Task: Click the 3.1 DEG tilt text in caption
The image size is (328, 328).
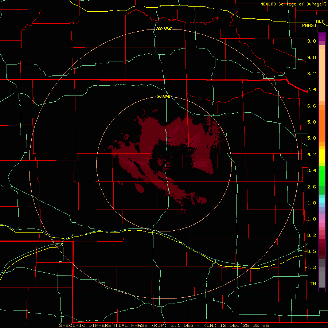Action: click(183, 325)
